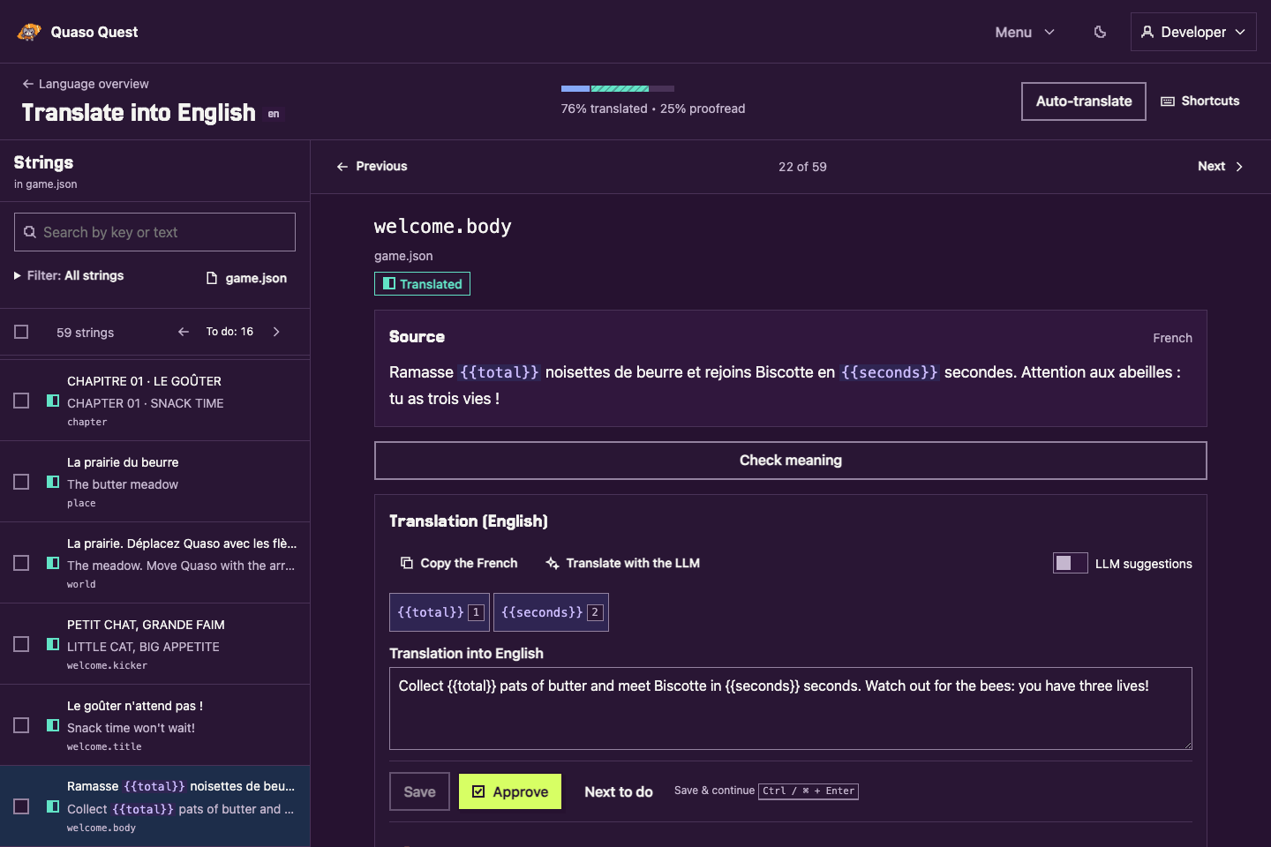Open the Developer account dropdown

pyautogui.click(x=1193, y=32)
